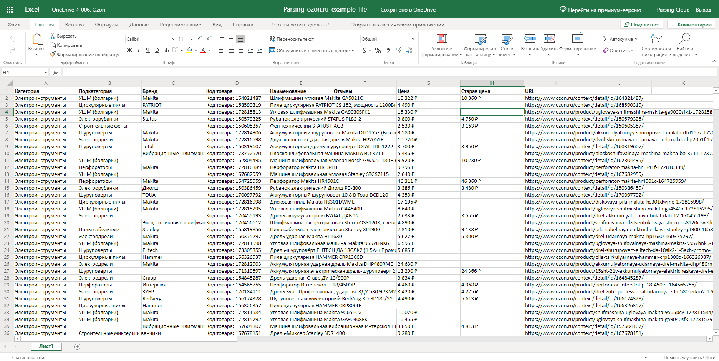Toggle bold (Ж) formatting
Screen dimensions: 719x361
[x=129, y=50]
